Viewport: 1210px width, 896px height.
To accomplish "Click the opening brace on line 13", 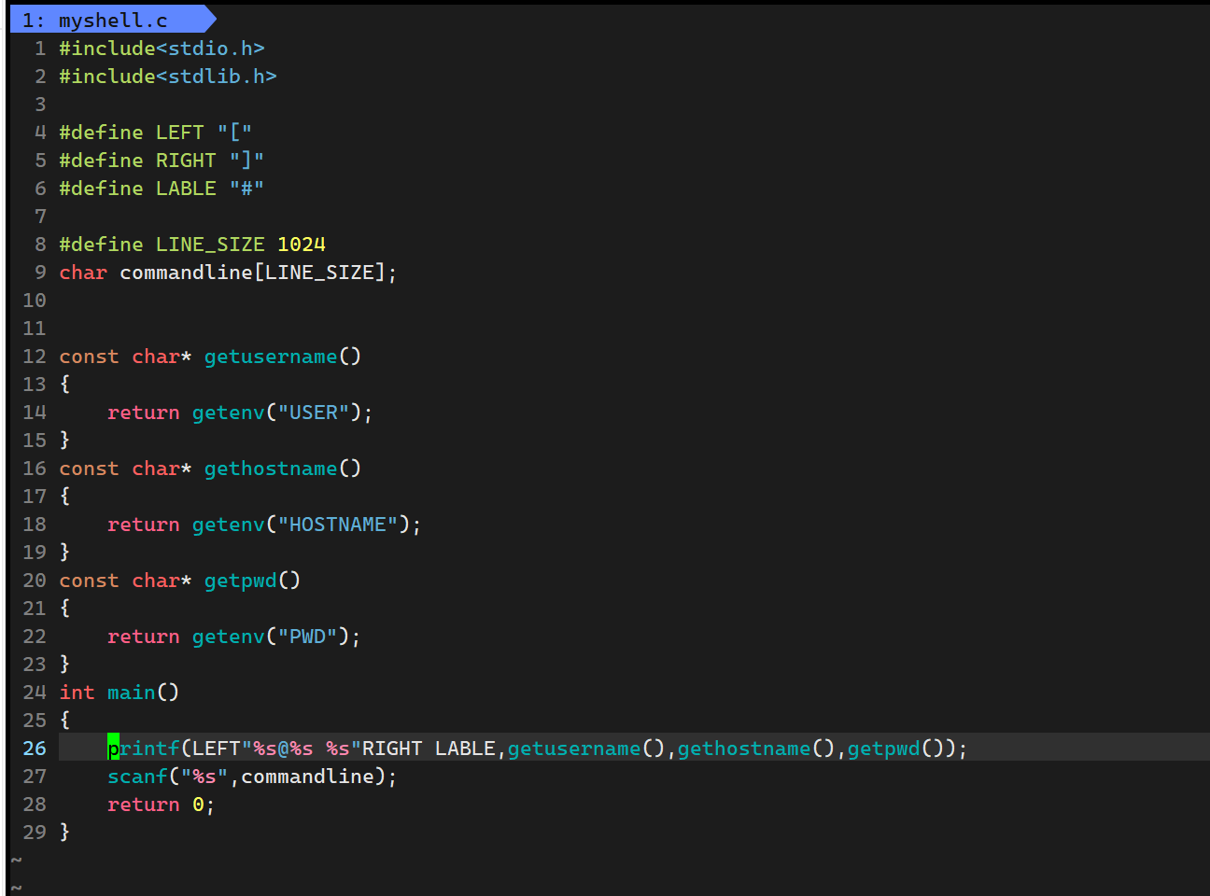I will pyautogui.click(x=64, y=385).
